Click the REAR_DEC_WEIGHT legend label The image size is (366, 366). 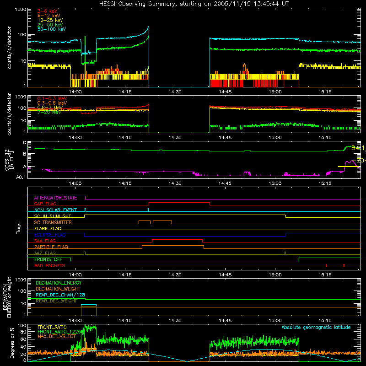click(56, 301)
